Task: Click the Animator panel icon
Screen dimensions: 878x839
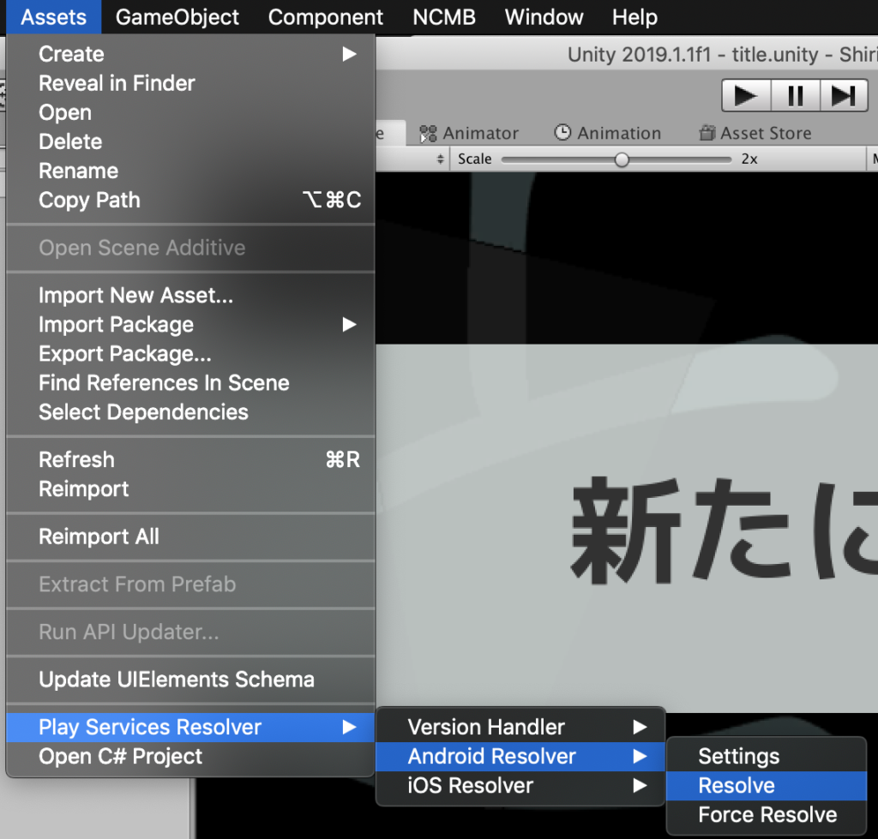Action: (x=427, y=133)
